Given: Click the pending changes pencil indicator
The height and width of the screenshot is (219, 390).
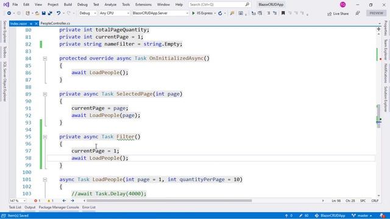Looking at the screenshot, I should click(x=303, y=215).
